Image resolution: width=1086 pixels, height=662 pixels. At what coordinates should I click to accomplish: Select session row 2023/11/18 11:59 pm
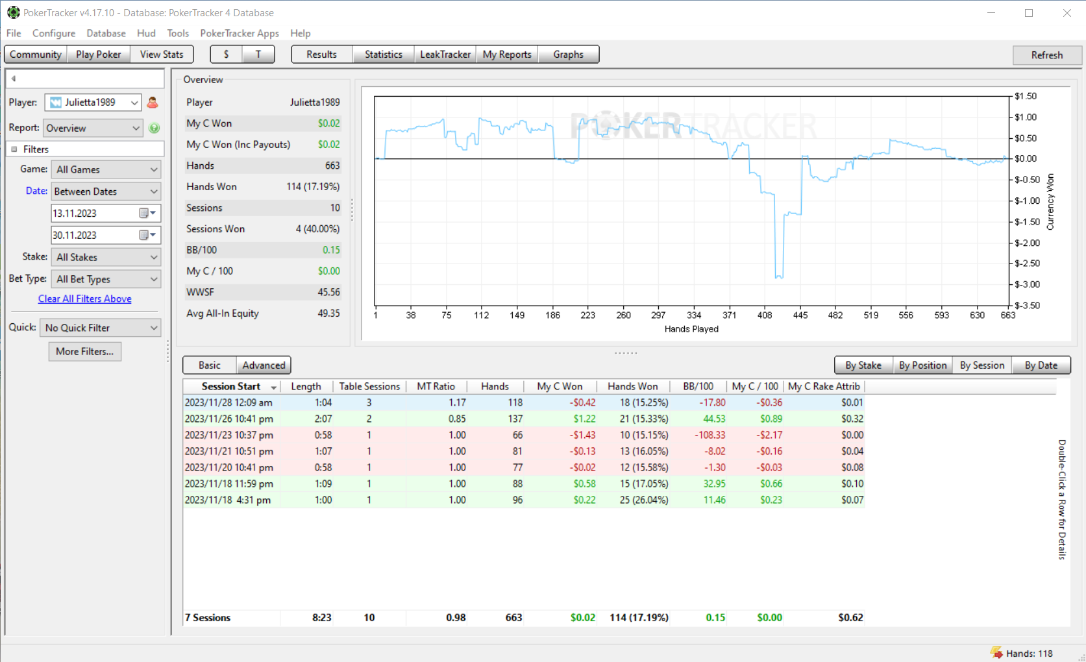(524, 484)
